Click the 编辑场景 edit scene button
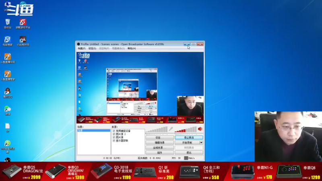 click(x=159, y=143)
